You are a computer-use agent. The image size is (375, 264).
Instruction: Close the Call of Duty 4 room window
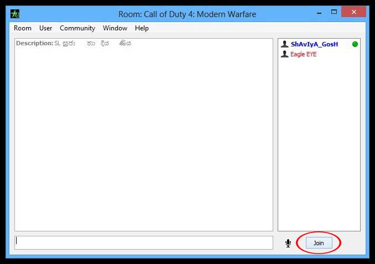coord(354,12)
